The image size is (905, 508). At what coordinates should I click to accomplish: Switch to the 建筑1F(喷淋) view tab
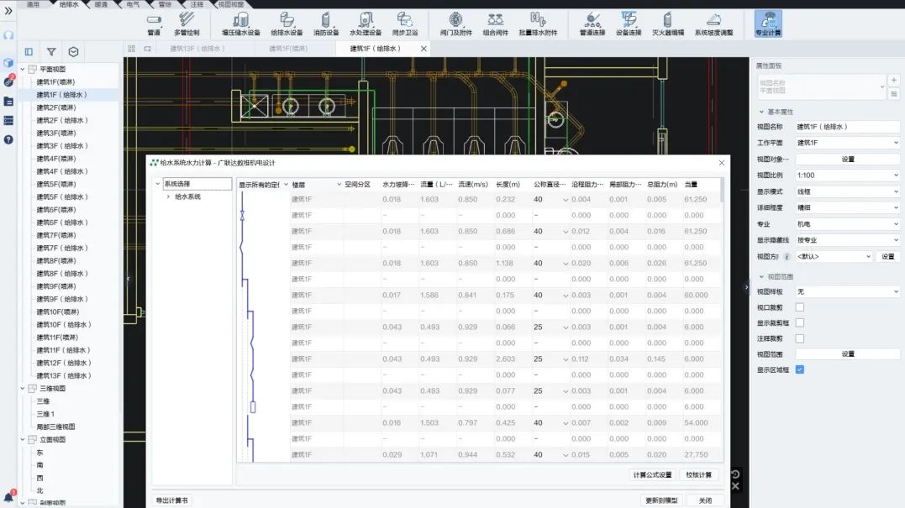288,49
